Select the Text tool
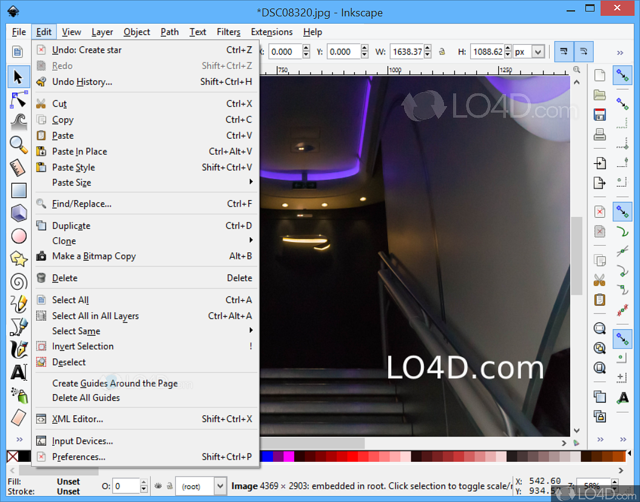Viewport: 640px width, 502px height. [18, 372]
